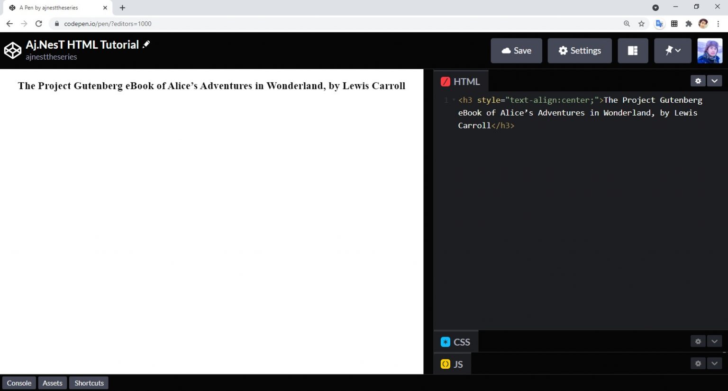
Task: Edit pen title with pencil icon
Action: [146, 44]
